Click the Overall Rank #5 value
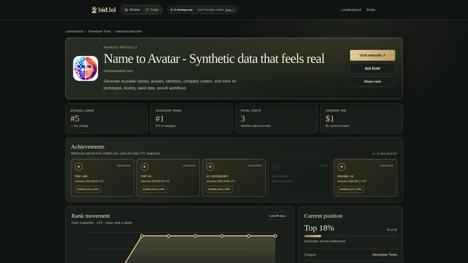Screen dimensions: 468x263 75,119
